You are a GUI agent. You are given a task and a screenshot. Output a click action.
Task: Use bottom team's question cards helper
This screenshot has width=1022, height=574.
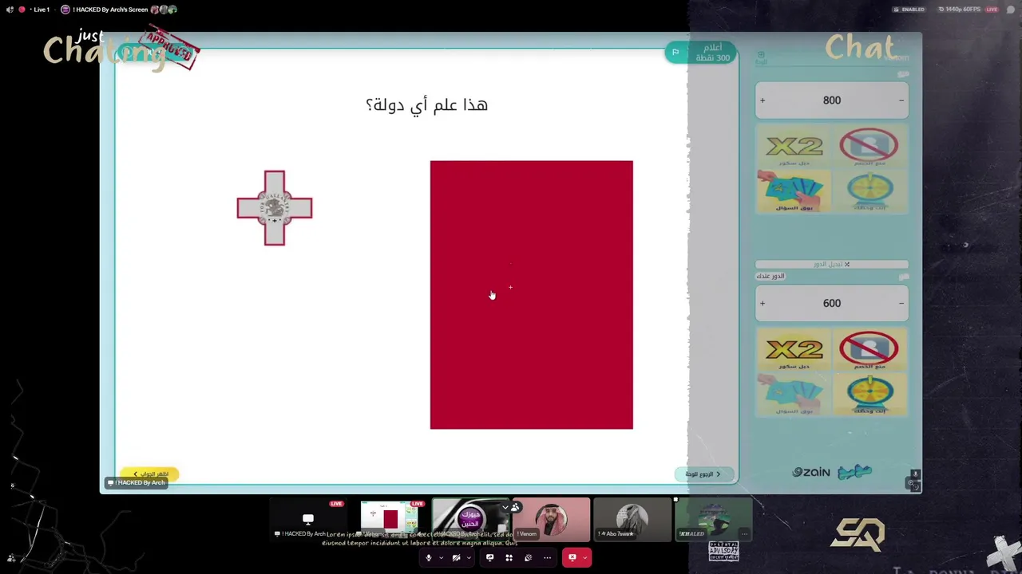794,395
